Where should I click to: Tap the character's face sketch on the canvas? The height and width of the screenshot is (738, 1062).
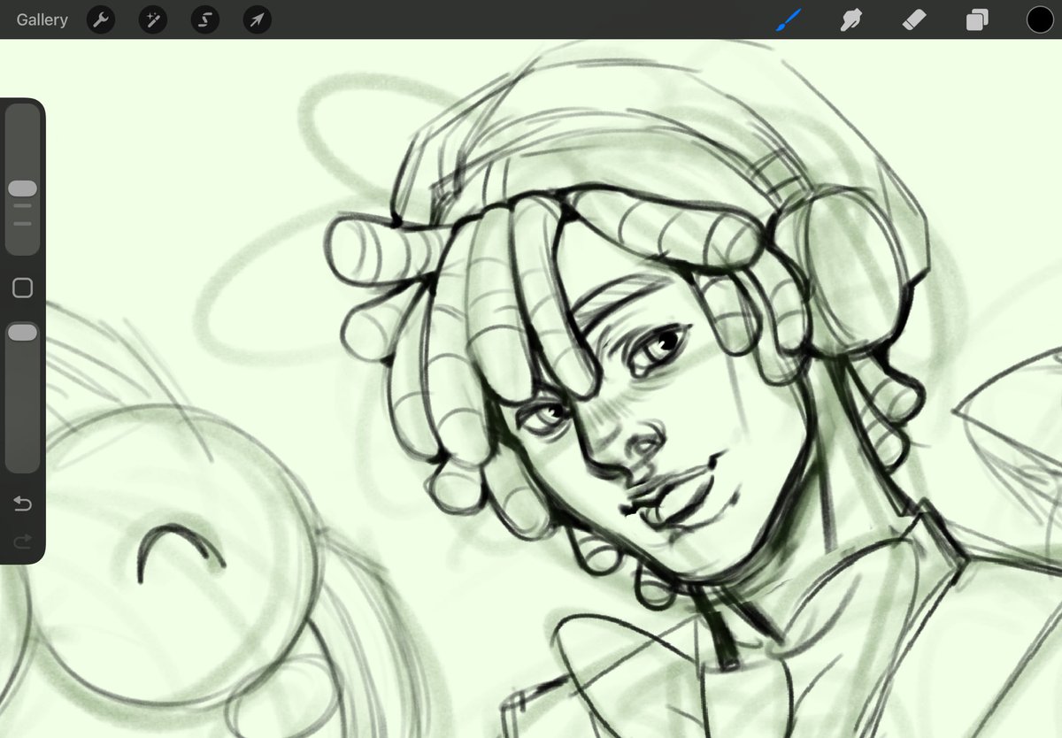click(637, 416)
